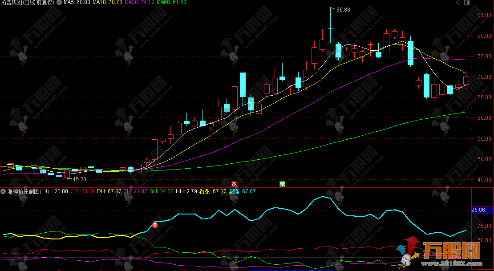The height and width of the screenshot is (271, 494).
Task: Select the magenta MA20: 74.12 label
Action: 139,3
